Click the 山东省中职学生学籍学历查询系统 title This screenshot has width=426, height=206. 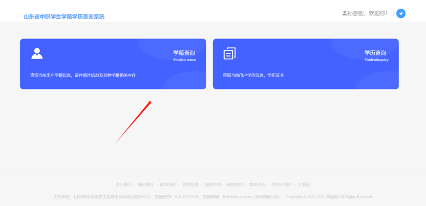click(64, 17)
